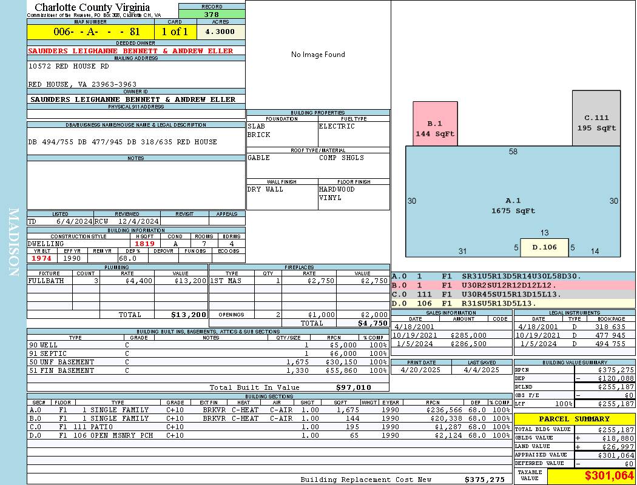
Task: Click the acres value 4.3000
Action: point(221,32)
